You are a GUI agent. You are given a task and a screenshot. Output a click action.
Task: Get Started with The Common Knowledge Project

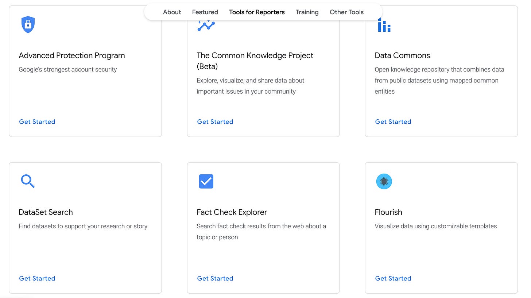pyautogui.click(x=215, y=121)
